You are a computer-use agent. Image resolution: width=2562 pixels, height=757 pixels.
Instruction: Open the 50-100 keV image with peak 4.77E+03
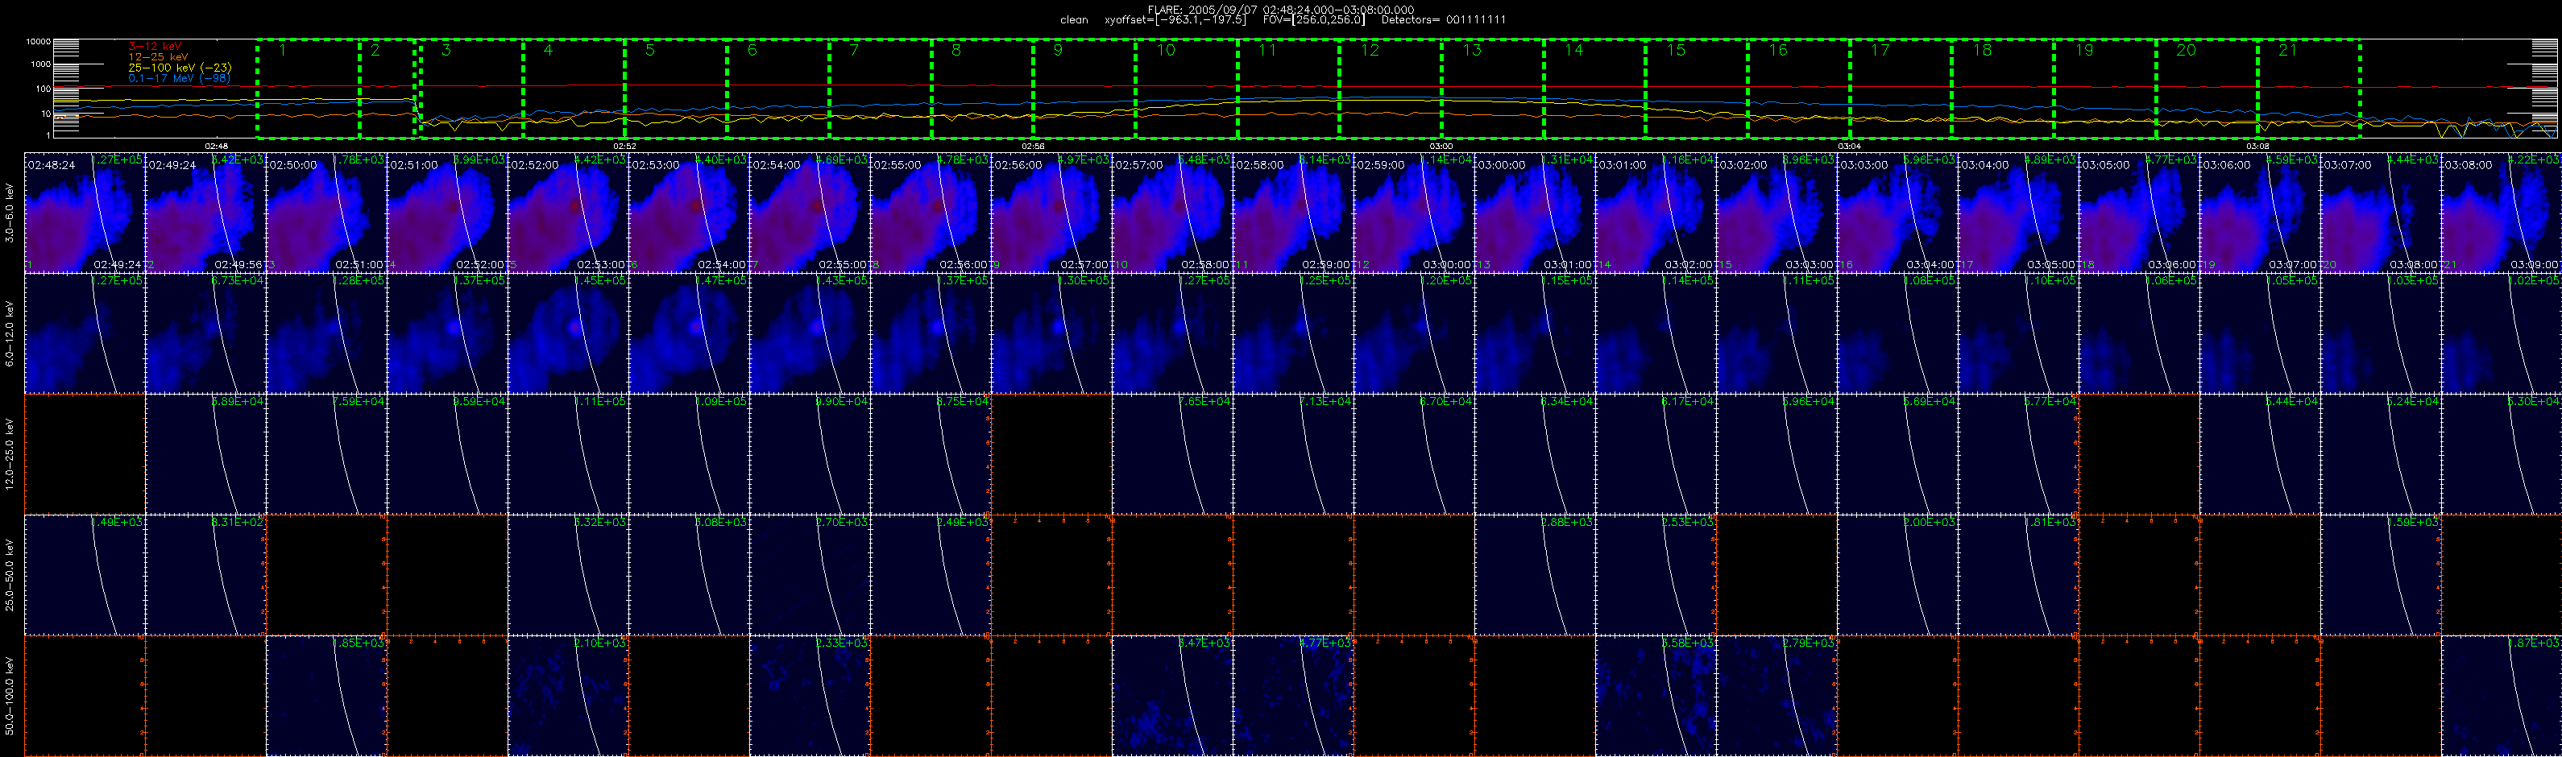[1293, 697]
